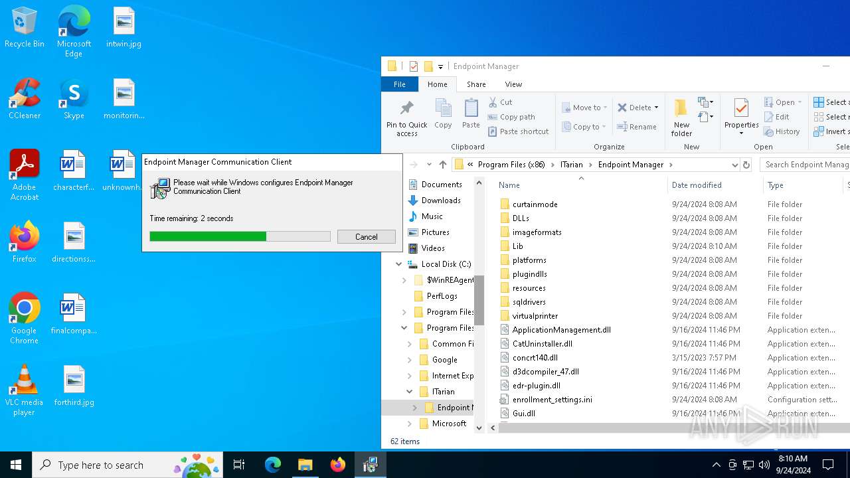Click the Paste ribbon button
This screenshot has width=850, height=478.
[x=471, y=114]
